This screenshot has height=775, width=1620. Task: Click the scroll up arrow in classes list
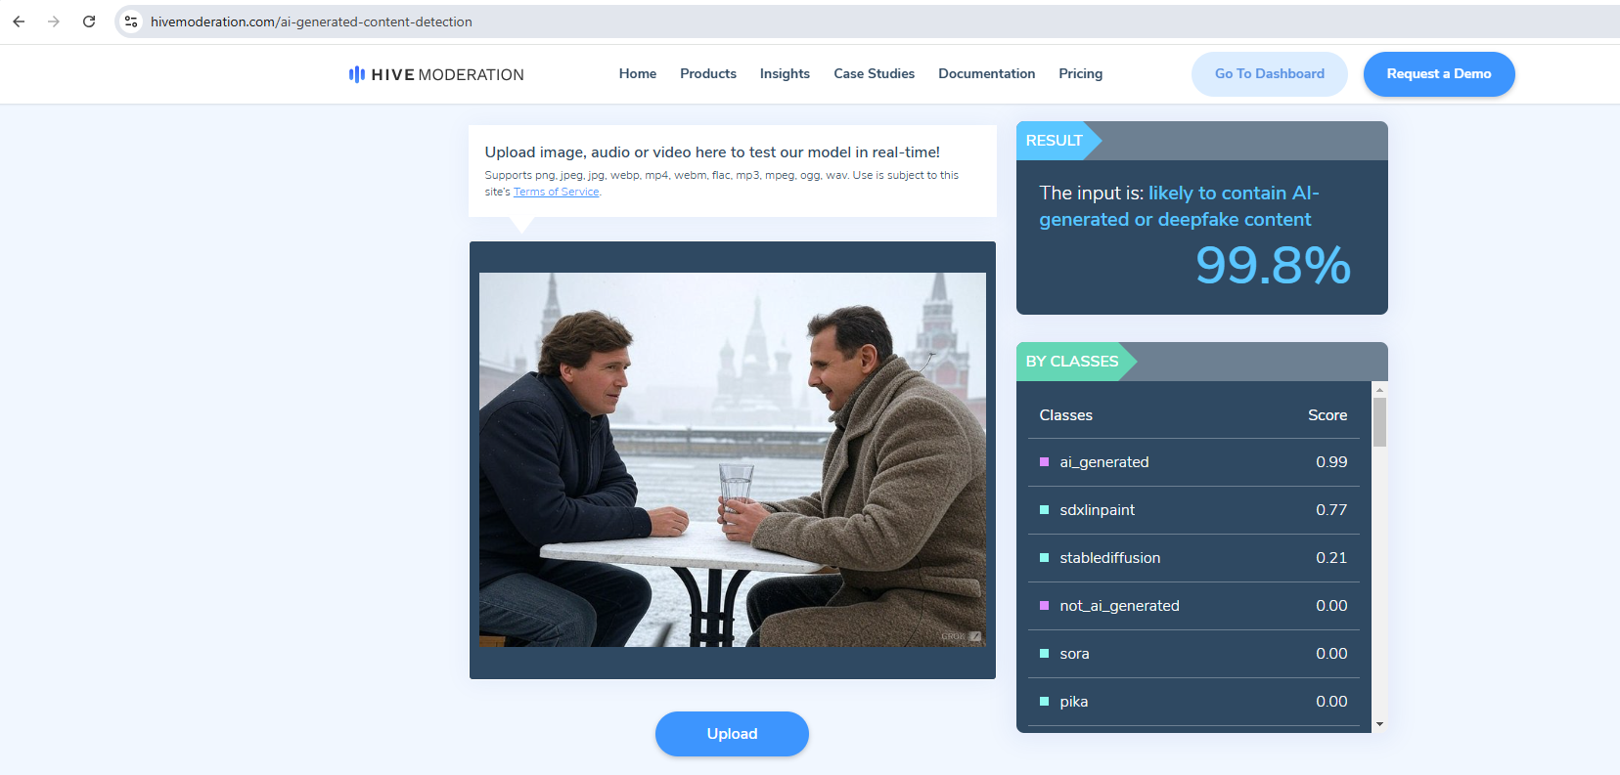[1379, 390]
